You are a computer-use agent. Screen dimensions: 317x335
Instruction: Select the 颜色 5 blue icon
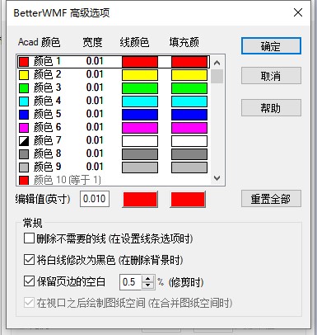tap(24, 115)
